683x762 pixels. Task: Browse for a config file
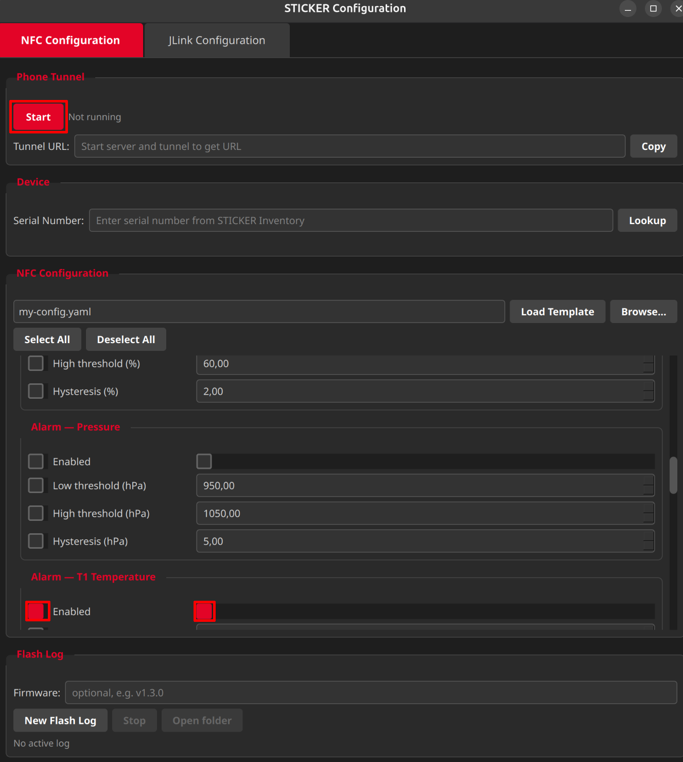point(643,312)
